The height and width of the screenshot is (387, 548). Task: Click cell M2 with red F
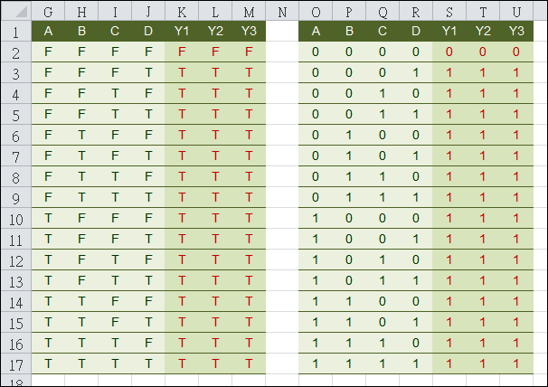click(249, 52)
